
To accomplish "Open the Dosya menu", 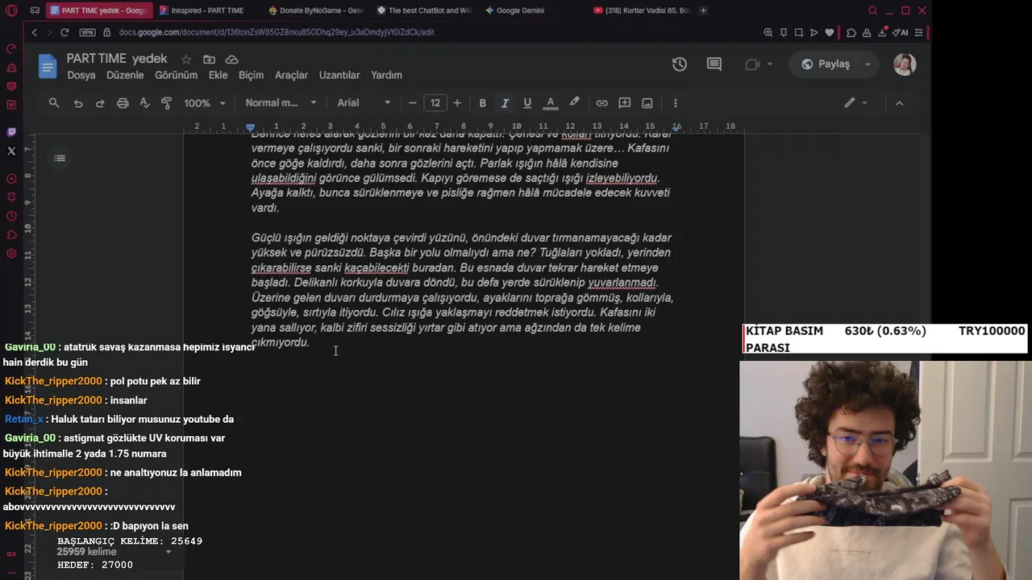I will click(x=81, y=75).
